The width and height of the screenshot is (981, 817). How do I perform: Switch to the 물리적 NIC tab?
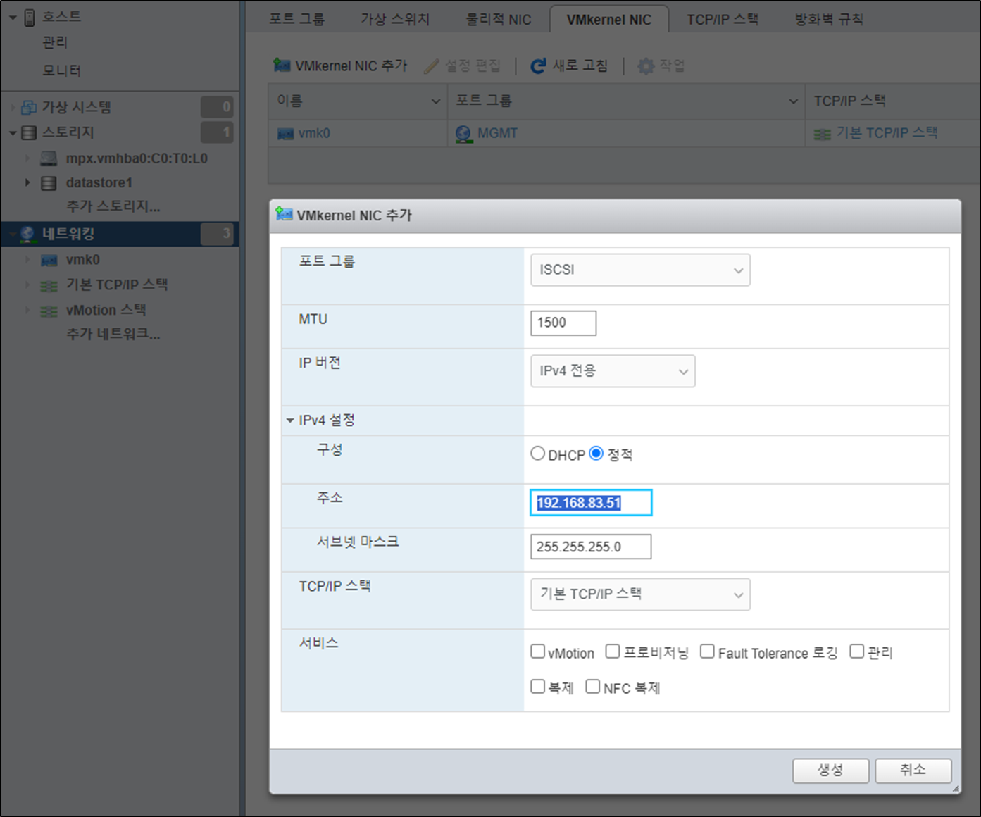[x=499, y=19]
